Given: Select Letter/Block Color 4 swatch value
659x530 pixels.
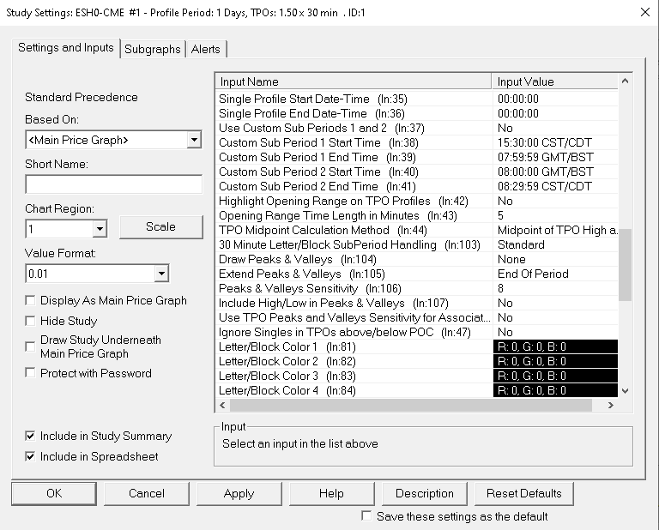Looking at the screenshot, I should point(555,390).
